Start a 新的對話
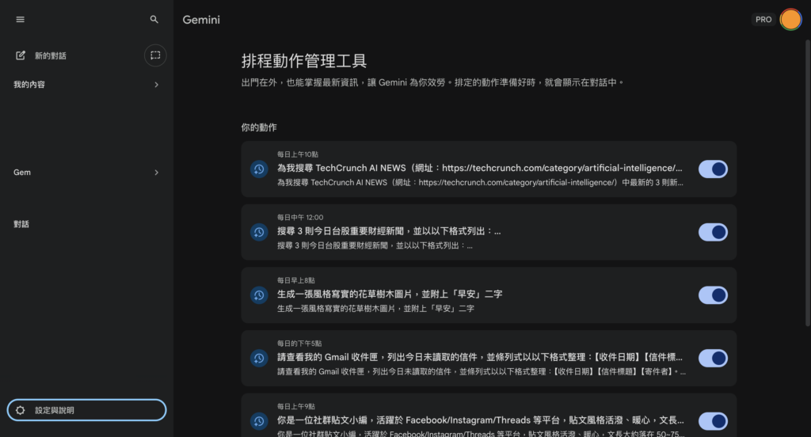The height and width of the screenshot is (437, 811). coord(50,56)
